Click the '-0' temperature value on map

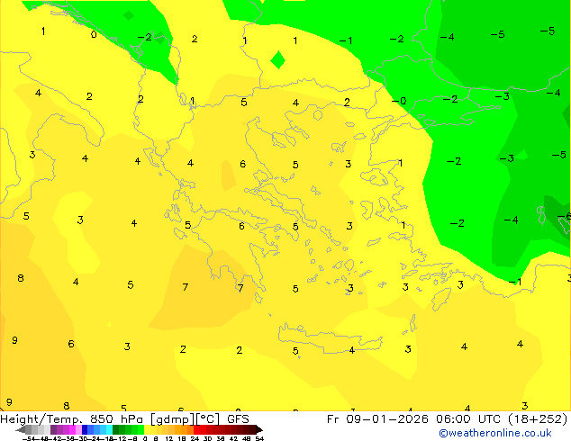[399, 101]
